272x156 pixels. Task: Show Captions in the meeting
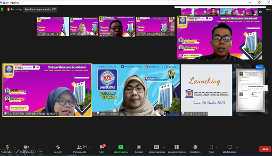pyautogui.click(x=156, y=149)
